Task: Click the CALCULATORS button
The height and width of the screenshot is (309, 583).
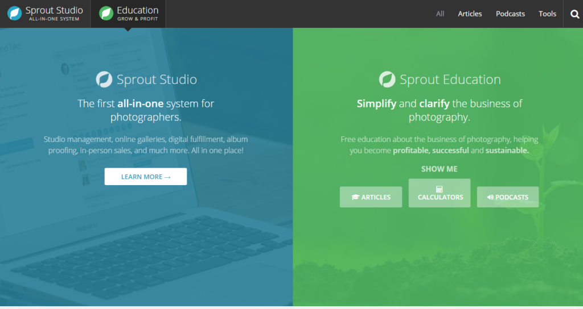Action: click(440, 193)
